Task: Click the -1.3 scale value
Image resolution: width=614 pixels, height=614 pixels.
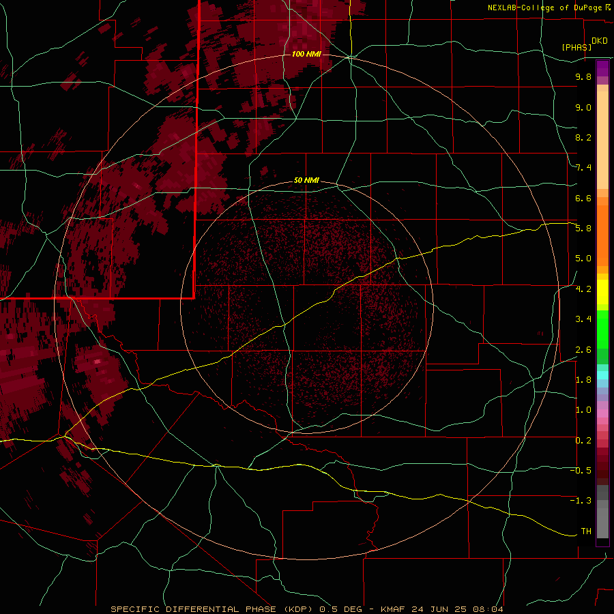Action: click(x=581, y=501)
